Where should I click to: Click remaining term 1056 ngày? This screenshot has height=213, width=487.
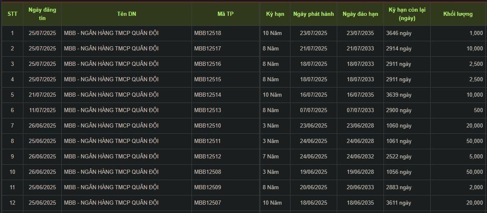(x=399, y=172)
